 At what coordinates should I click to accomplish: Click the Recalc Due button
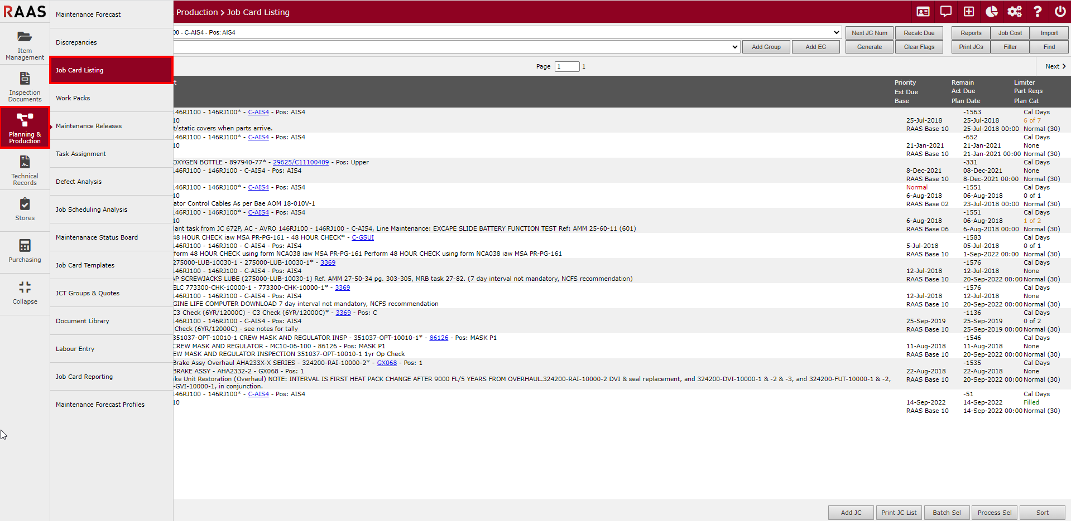point(919,33)
